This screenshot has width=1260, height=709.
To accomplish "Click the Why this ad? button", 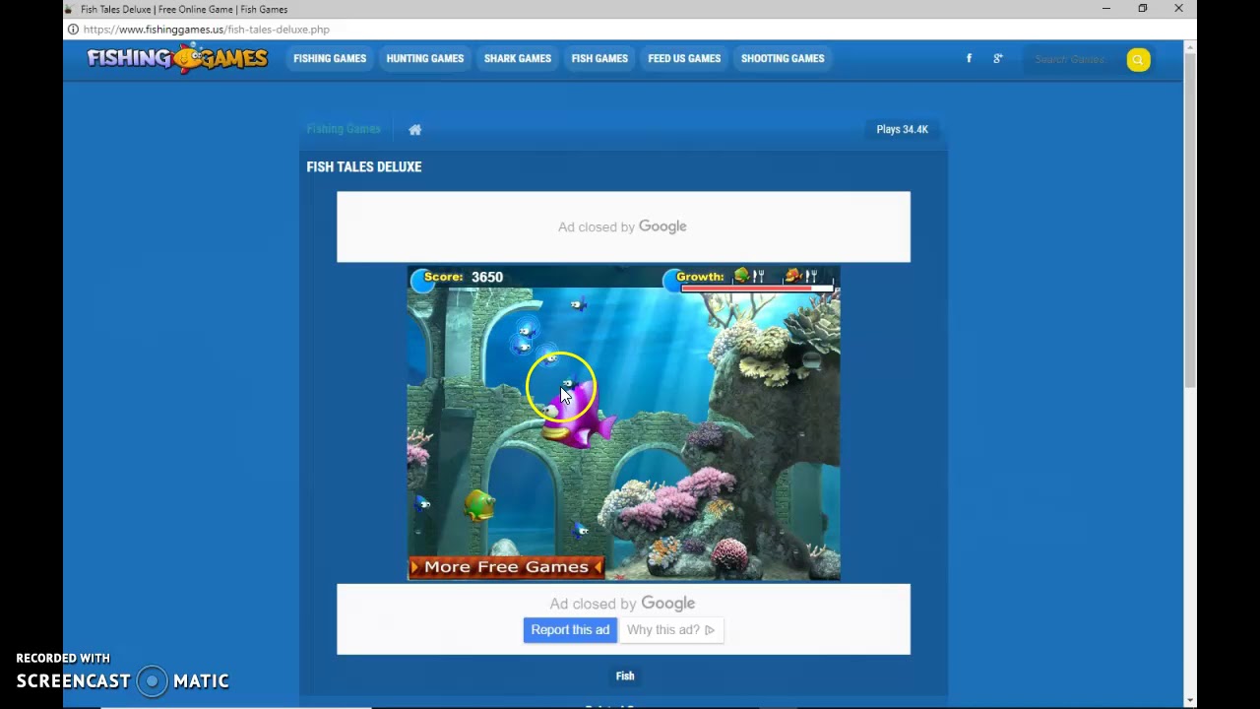I will [x=670, y=630].
